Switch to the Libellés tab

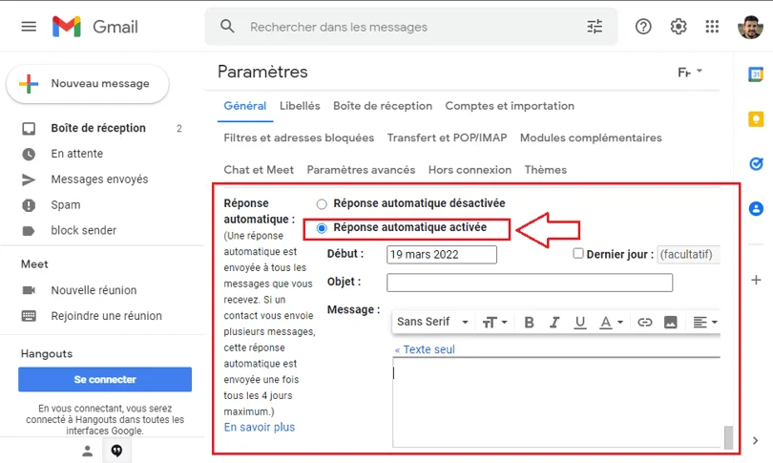pyautogui.click(x=300, y=106)
